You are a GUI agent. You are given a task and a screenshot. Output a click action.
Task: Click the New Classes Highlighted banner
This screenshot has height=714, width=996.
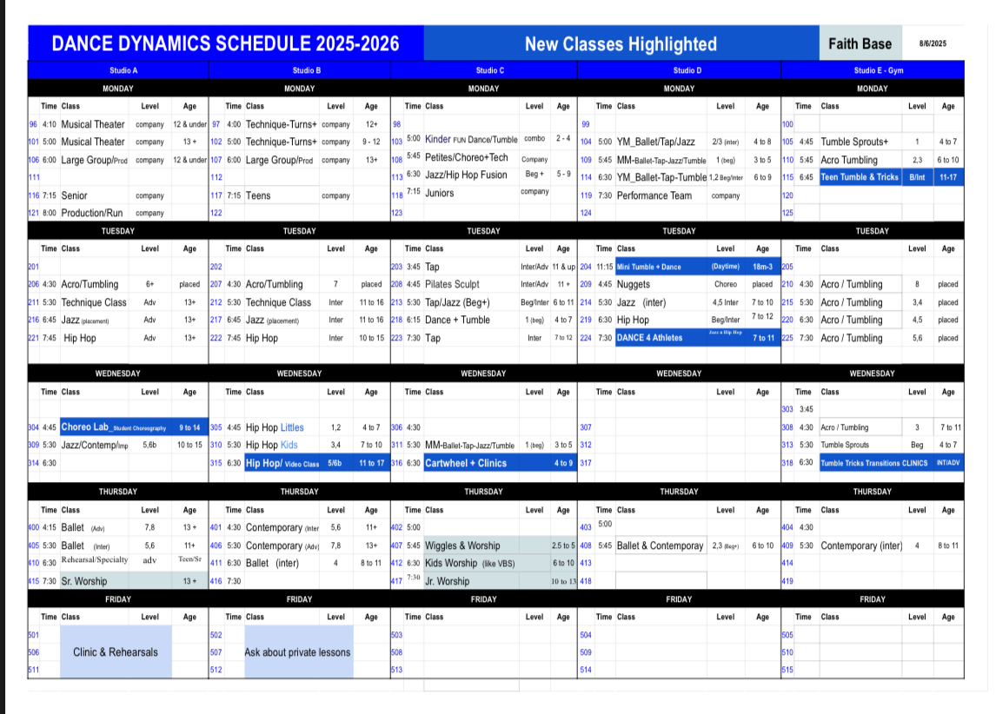(621, 43)
